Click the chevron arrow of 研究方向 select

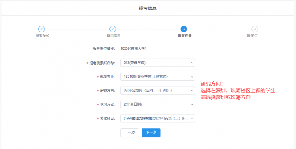(x=192, y=91)
